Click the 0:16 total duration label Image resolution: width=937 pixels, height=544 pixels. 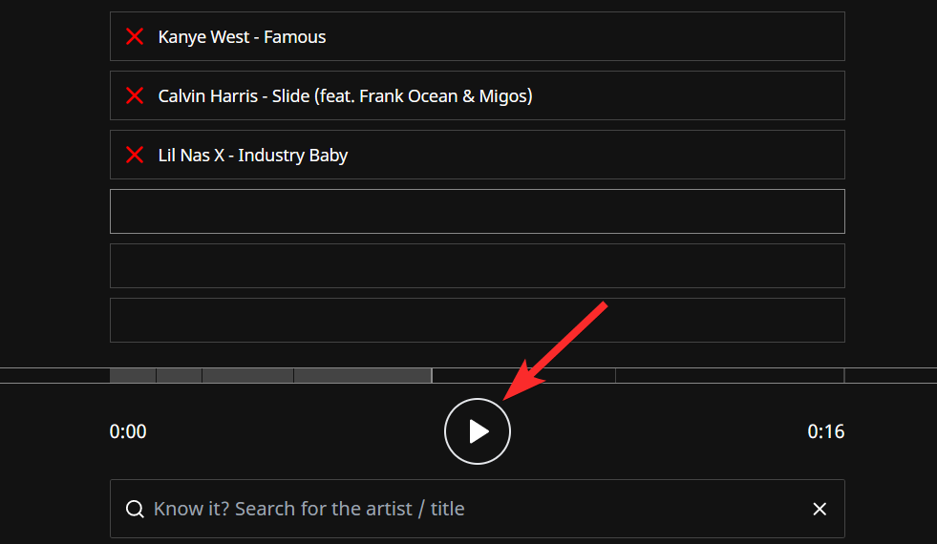[x=826, y=431]
